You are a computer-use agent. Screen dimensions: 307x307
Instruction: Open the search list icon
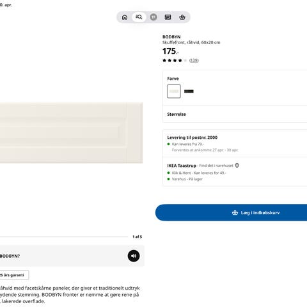[x=139, y=17]
